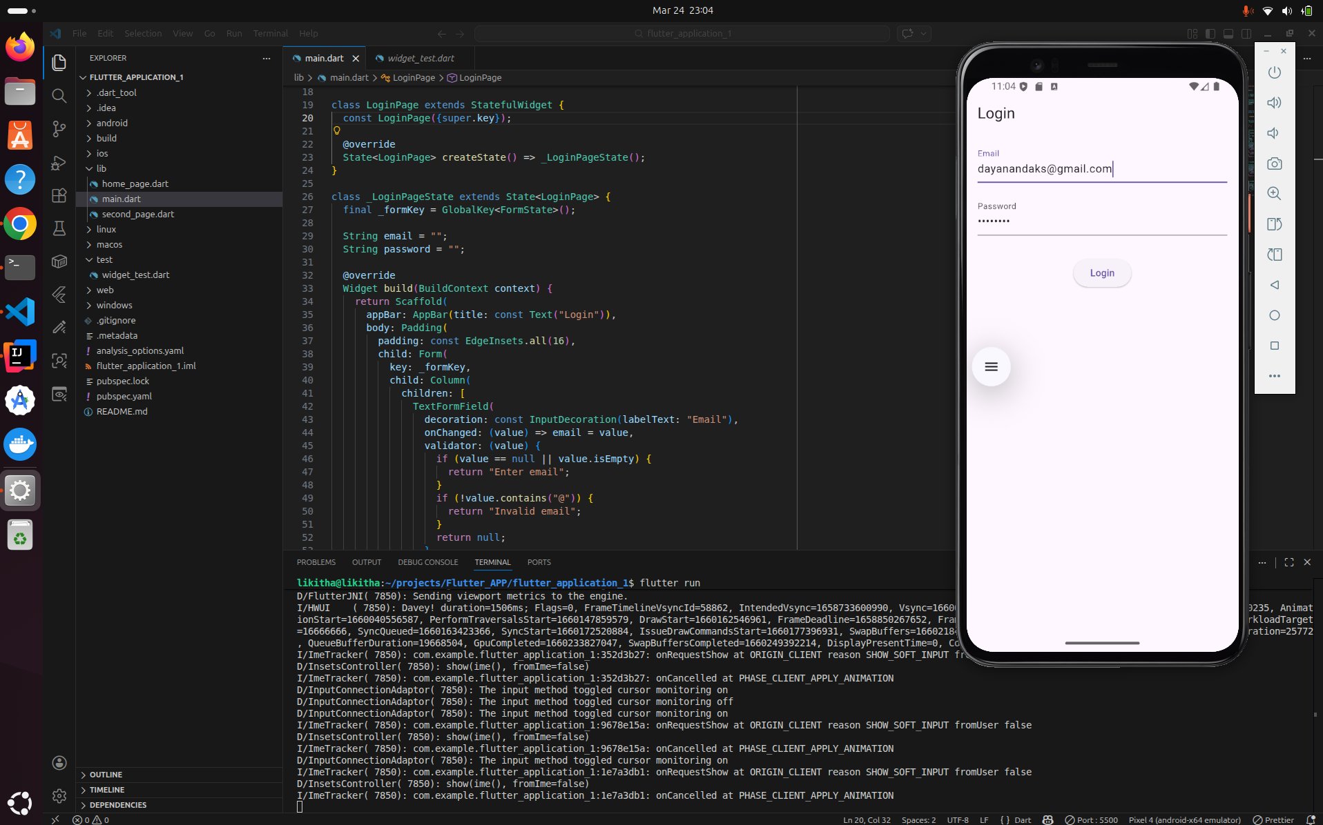This screenshot has height=825, width=1323.
Task: Open the DEBUG CONSOLE panel tab
Action: pyautogui.click(x=427, y=562)
